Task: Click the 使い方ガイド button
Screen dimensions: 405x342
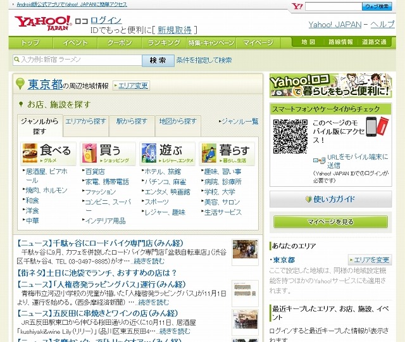Action: click(330, 199)
